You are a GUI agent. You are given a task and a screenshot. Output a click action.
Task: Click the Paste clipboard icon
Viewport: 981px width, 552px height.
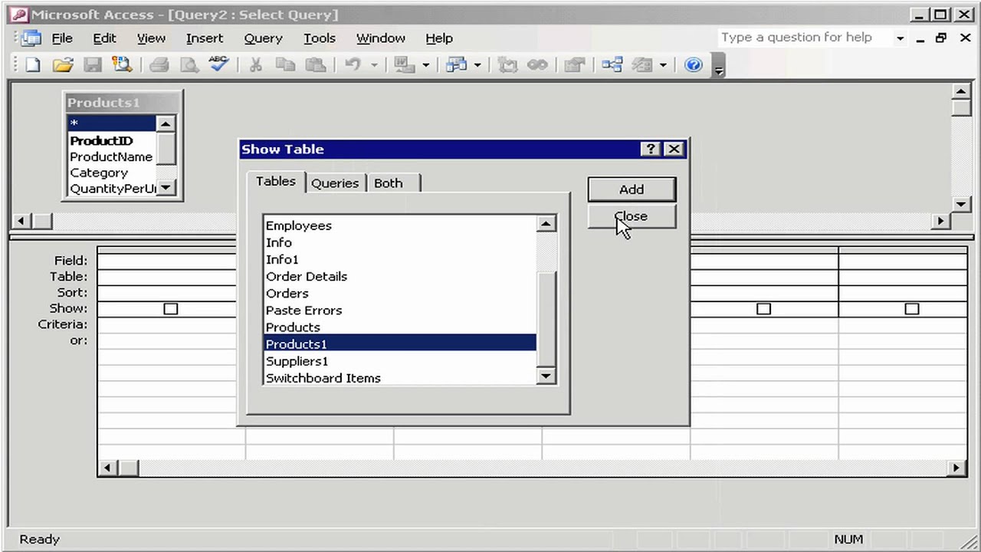tap(314, 65)
